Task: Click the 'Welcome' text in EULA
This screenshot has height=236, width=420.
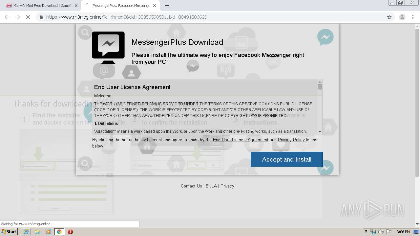Action: coord(103,96)
